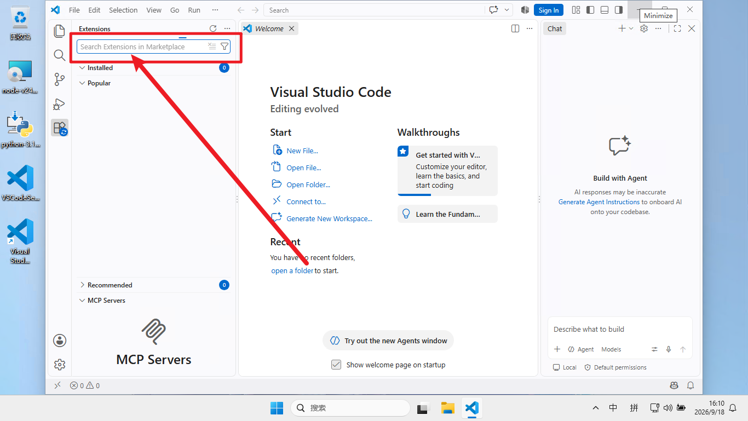Toggle Show welcome page on startup
The height and width of the screenshot is (421, 748).
click(336, 365)
